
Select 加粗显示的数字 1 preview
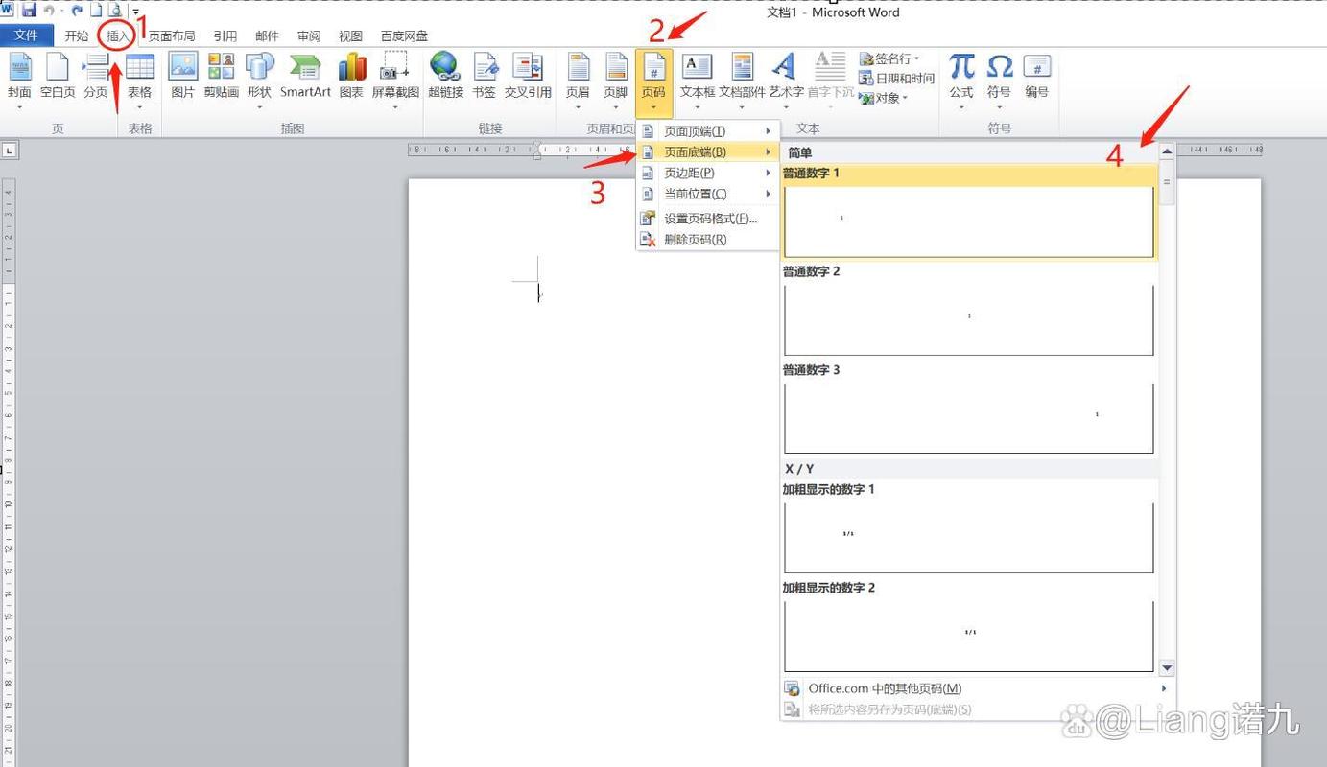[x=969, y=538]
